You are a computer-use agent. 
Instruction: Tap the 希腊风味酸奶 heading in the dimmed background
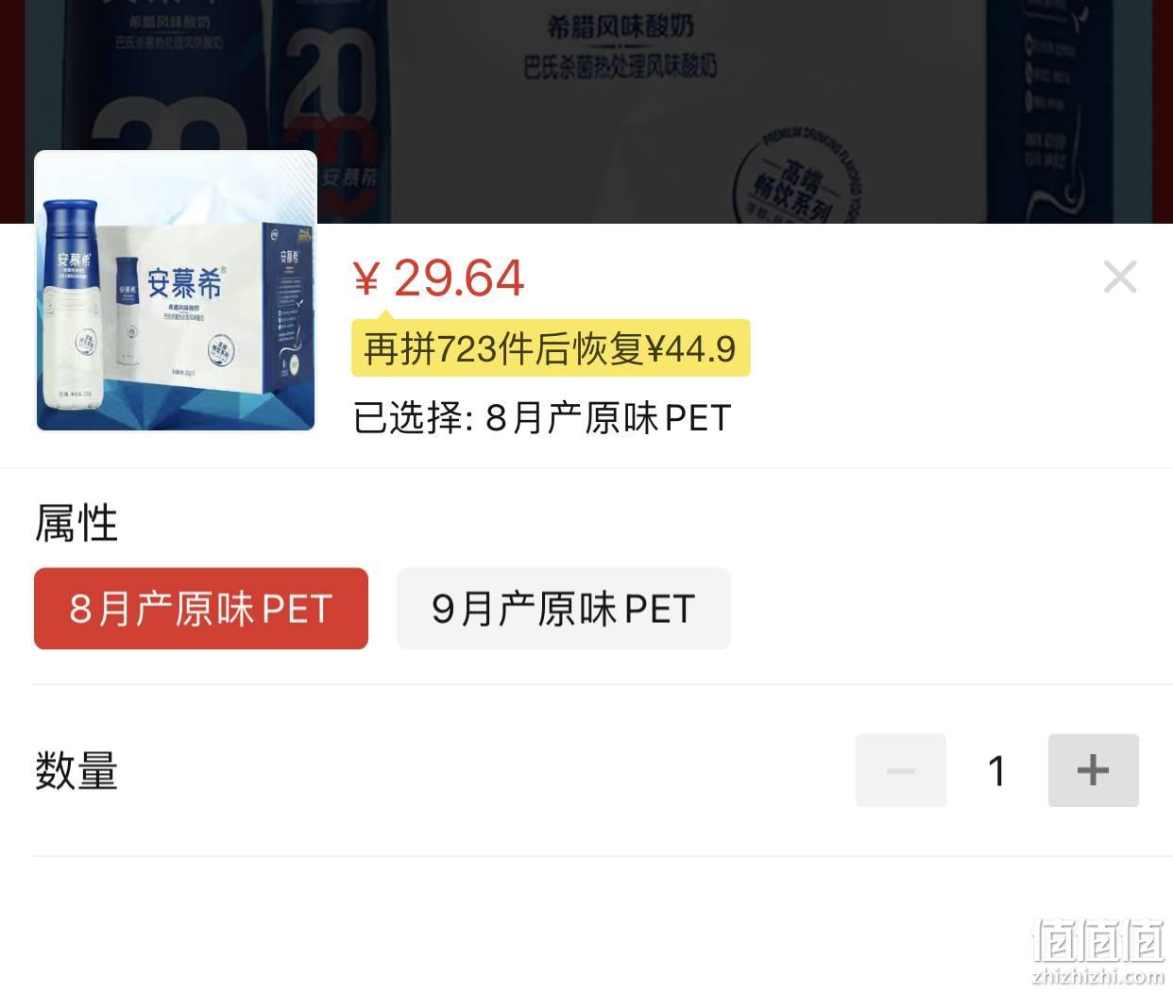[620, 27]
